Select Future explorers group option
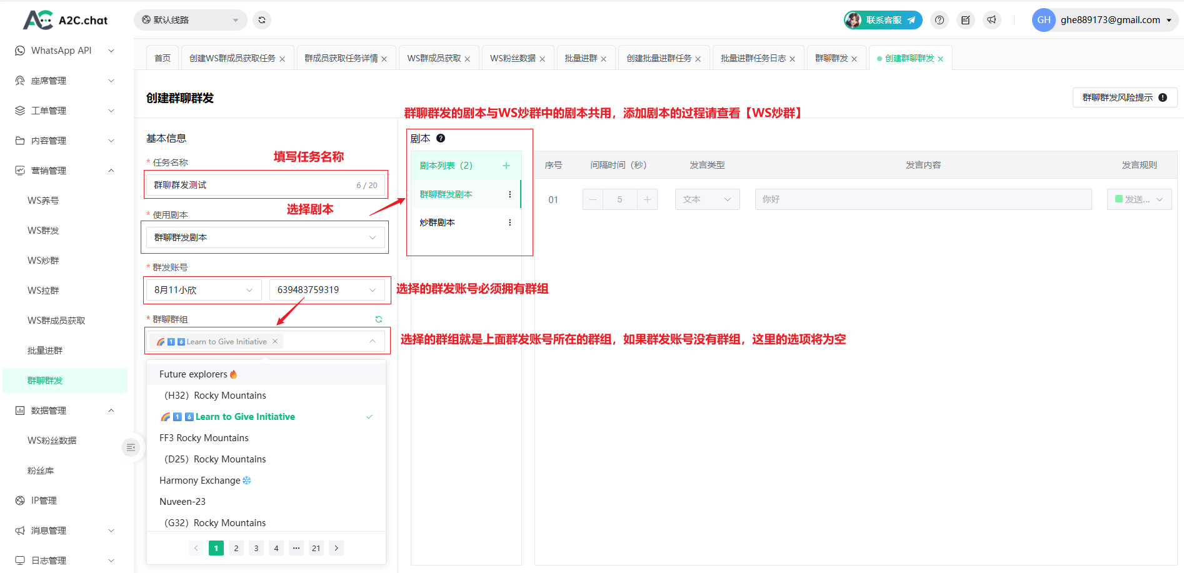The image size is (1184, 573). pos(194,374)
